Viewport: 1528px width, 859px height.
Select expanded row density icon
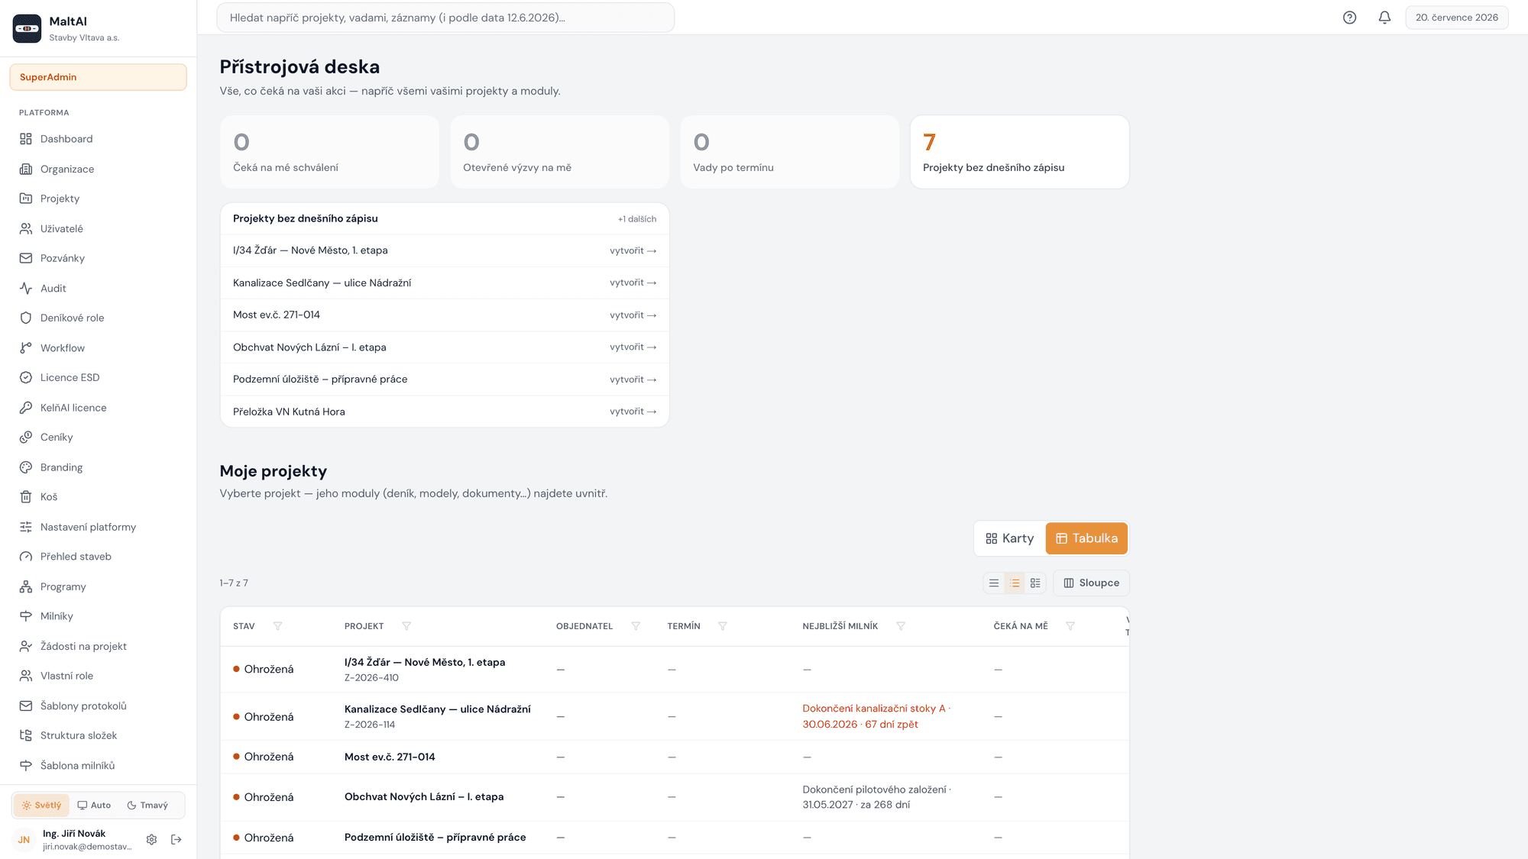tap(1035, 583)
